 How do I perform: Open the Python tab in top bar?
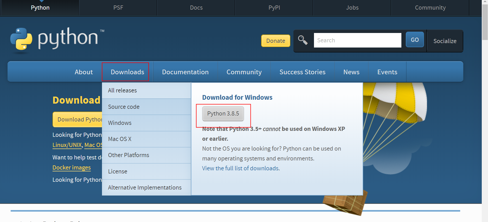[40, 8]
